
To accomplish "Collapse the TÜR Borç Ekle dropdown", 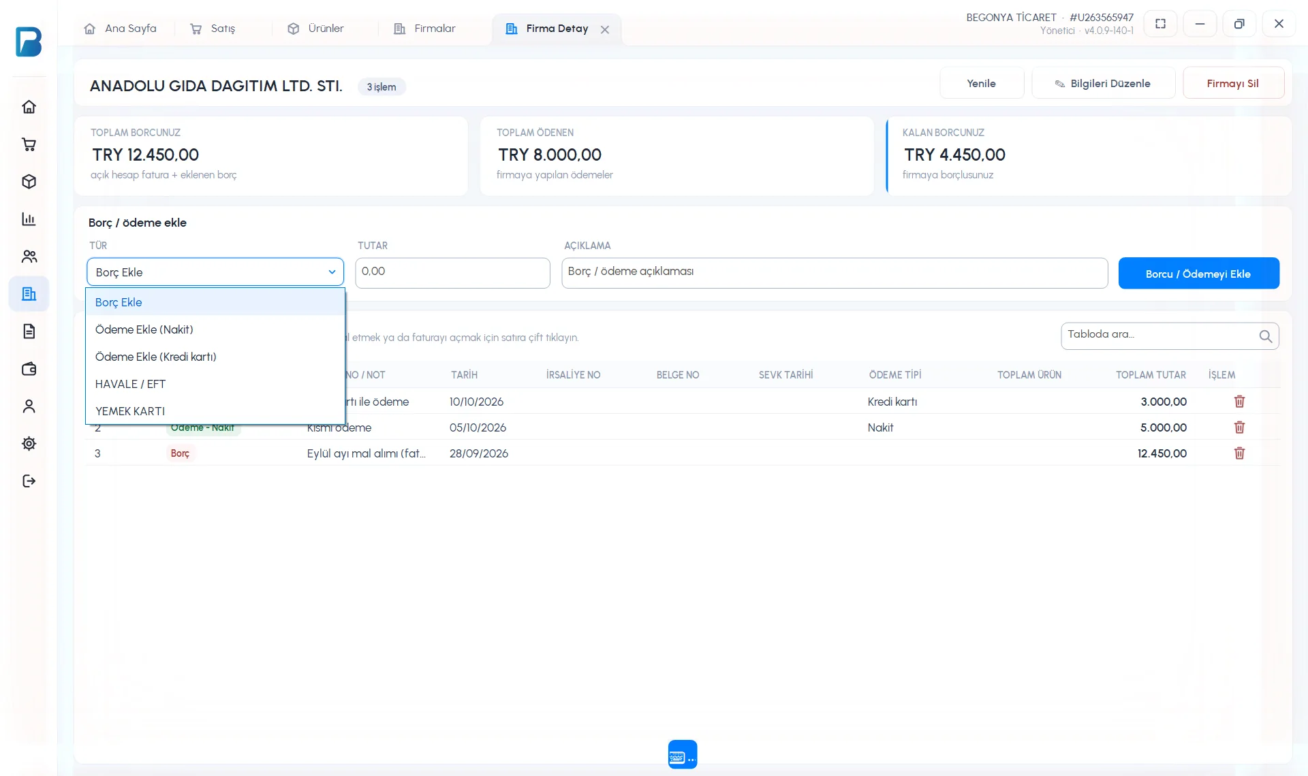I will coord(215,272).
